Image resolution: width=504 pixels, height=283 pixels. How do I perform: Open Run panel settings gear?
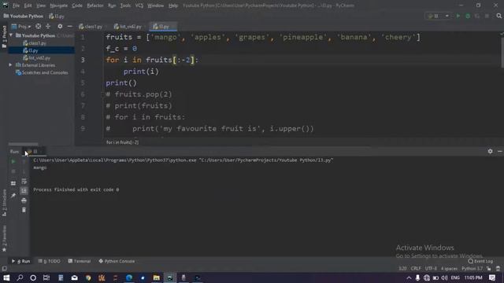[490, 151]
